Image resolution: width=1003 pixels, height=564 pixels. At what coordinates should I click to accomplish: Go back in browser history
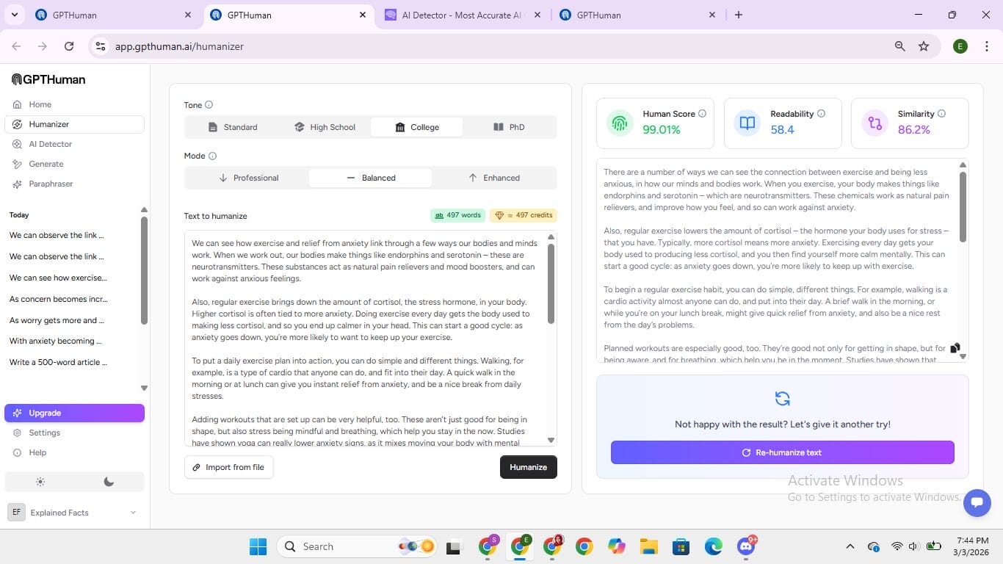[16, 46]
